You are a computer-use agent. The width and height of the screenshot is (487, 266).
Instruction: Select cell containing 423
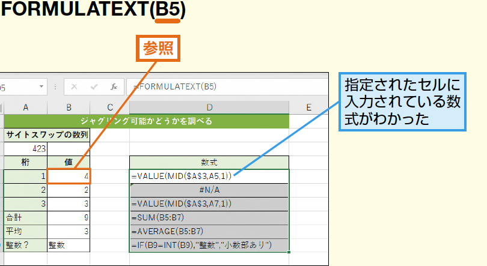tap(25, 149)
